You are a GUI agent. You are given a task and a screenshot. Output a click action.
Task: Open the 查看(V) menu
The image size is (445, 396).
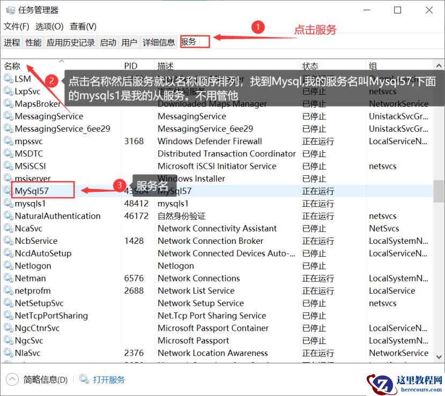point(83,26)
